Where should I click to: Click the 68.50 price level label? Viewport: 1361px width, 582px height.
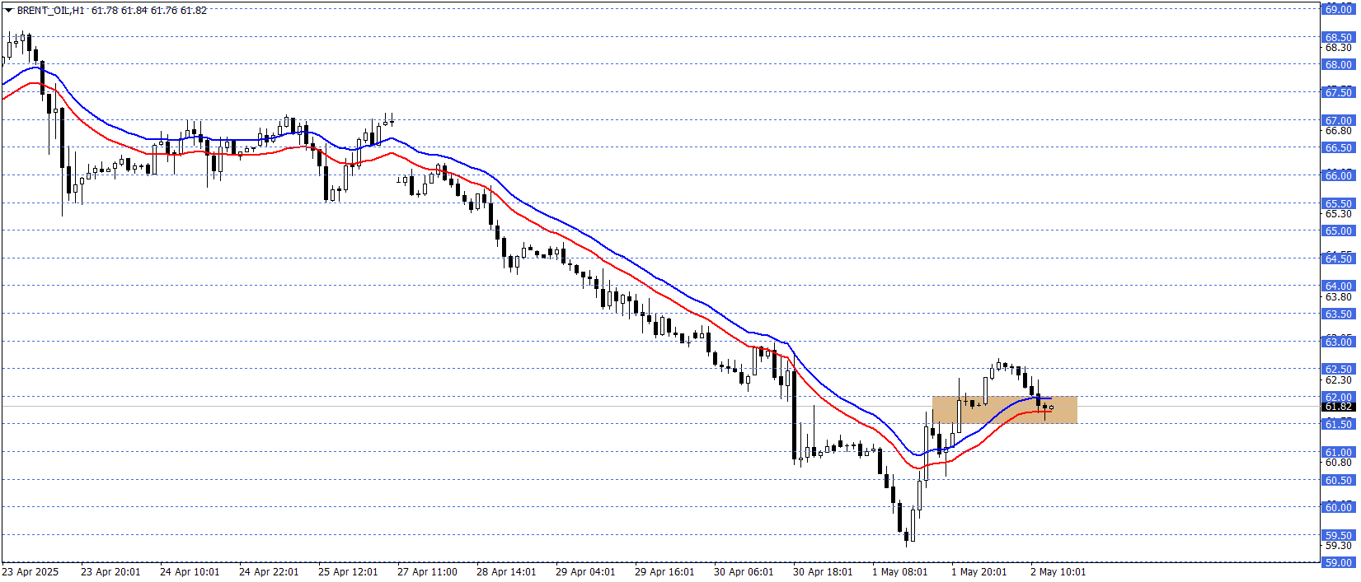pos(1339,37)
